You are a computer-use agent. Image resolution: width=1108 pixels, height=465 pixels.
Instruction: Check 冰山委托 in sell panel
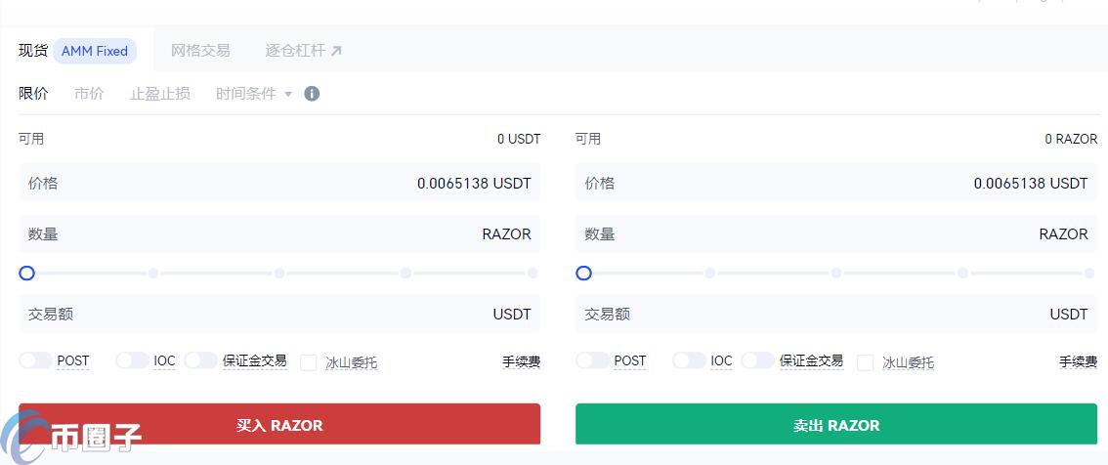pos(865,362)
